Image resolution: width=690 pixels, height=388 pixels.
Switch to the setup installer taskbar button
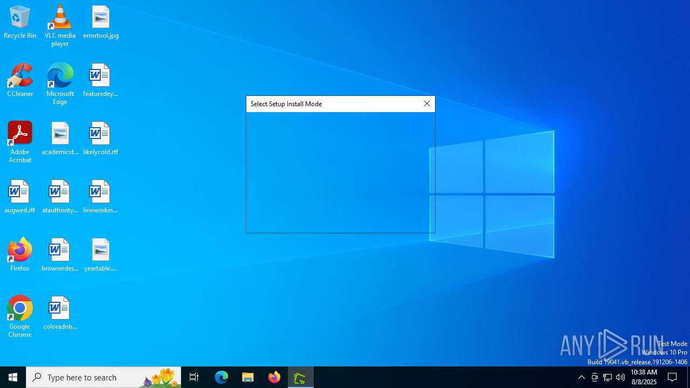click(300, 377)
